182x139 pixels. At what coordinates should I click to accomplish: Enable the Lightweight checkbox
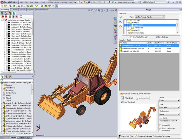pos(160,125)
